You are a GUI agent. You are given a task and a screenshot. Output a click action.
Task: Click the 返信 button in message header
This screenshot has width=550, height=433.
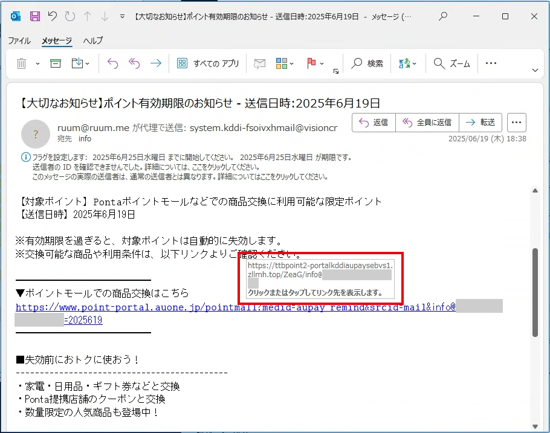[x=374, y=123]
